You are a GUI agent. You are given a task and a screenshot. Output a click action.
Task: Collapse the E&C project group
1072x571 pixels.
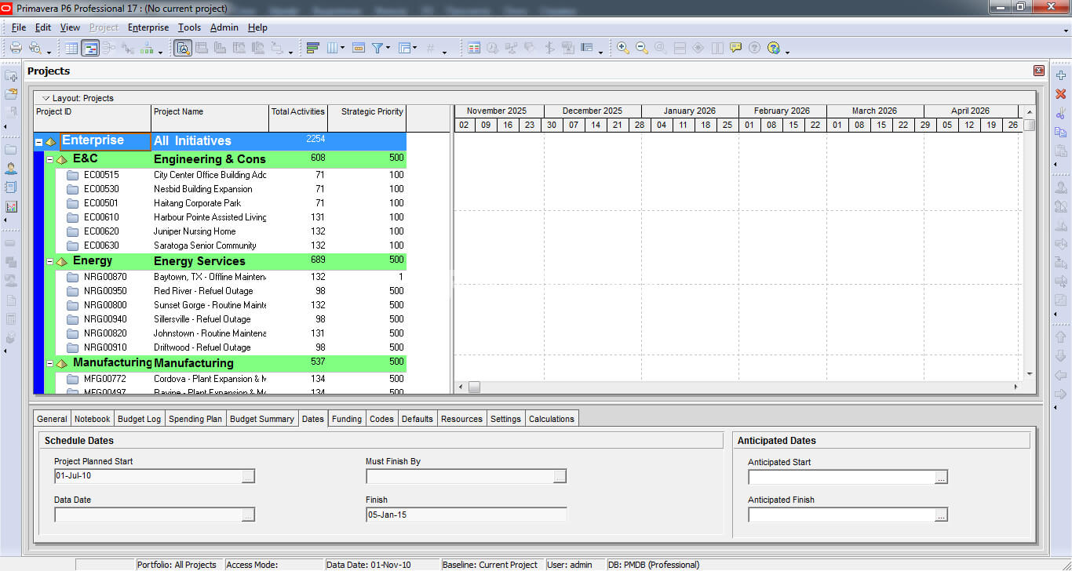coord(49,159)
